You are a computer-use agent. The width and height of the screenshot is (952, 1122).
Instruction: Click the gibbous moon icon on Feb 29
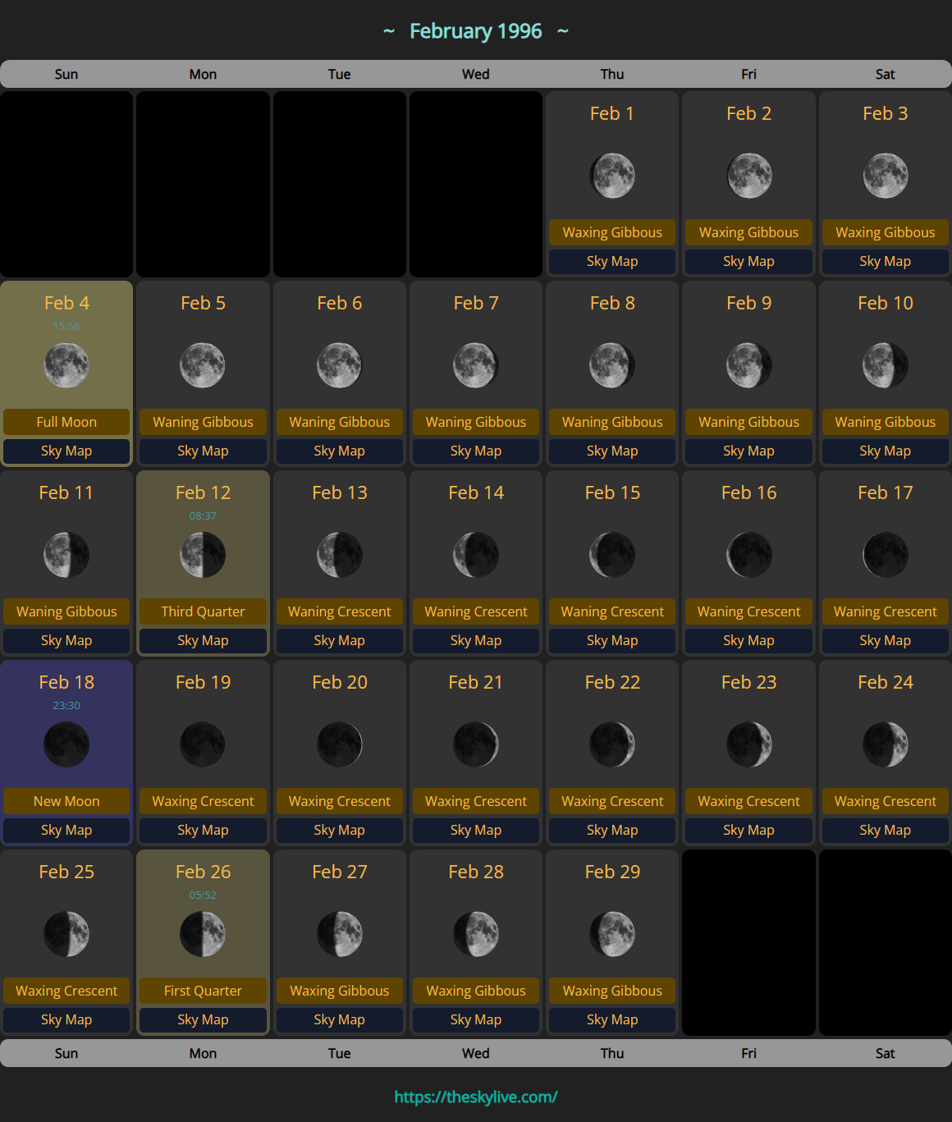click(x=612, y=934)
